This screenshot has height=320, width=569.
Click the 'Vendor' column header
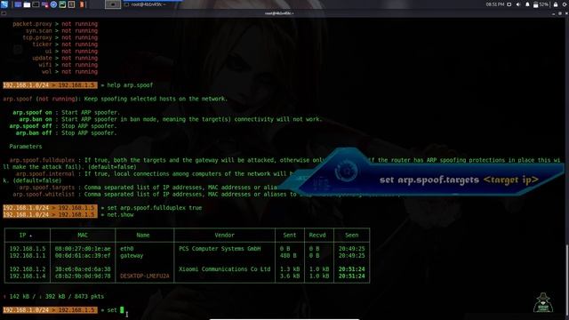coord(224,235)
